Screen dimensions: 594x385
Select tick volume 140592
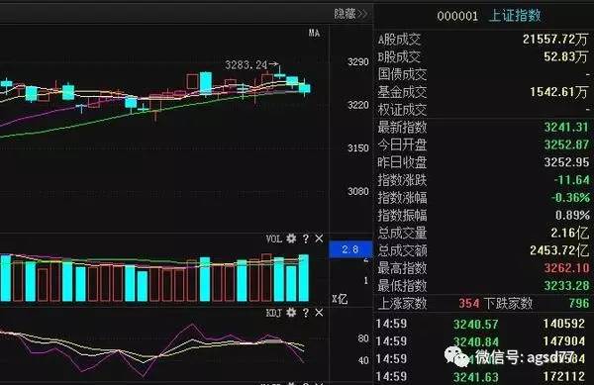(564, 324)
